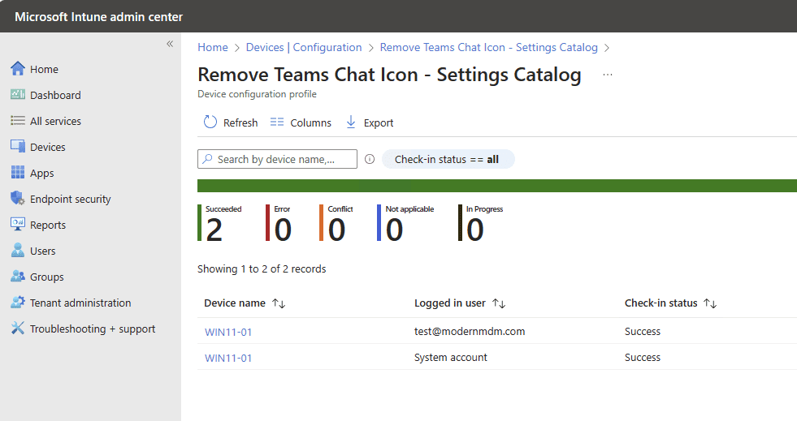This screenshot has height=421, width=797.
Task: Click the Device configuration profile subtitle
Action: 258,94
